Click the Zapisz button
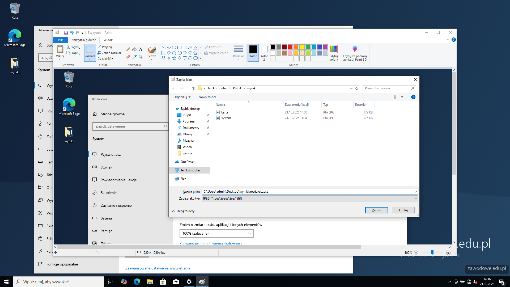This screenshot has height=287, width=510. 376,210
